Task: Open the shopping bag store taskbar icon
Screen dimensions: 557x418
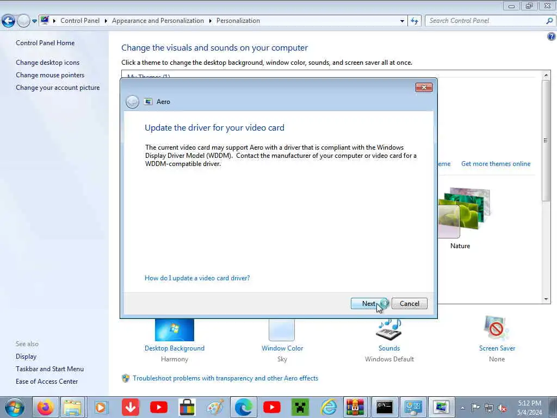Action: (187, 407)
